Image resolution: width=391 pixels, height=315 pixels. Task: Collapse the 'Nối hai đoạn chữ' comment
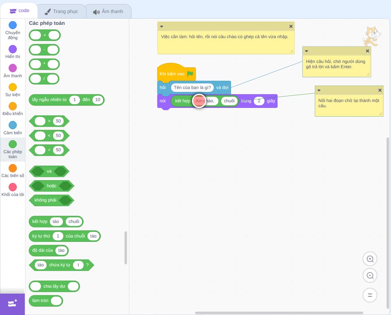pyautogui.click(x=319, y=90)
